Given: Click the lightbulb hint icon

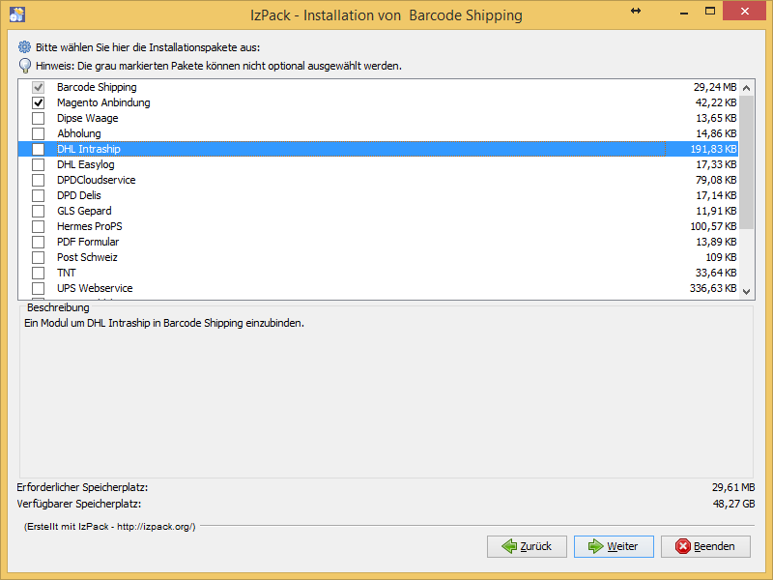Looking at the screenshot, I should [25, 66].
